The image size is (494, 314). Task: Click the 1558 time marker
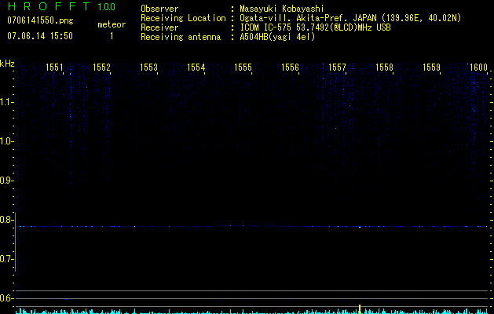point(384,68)
